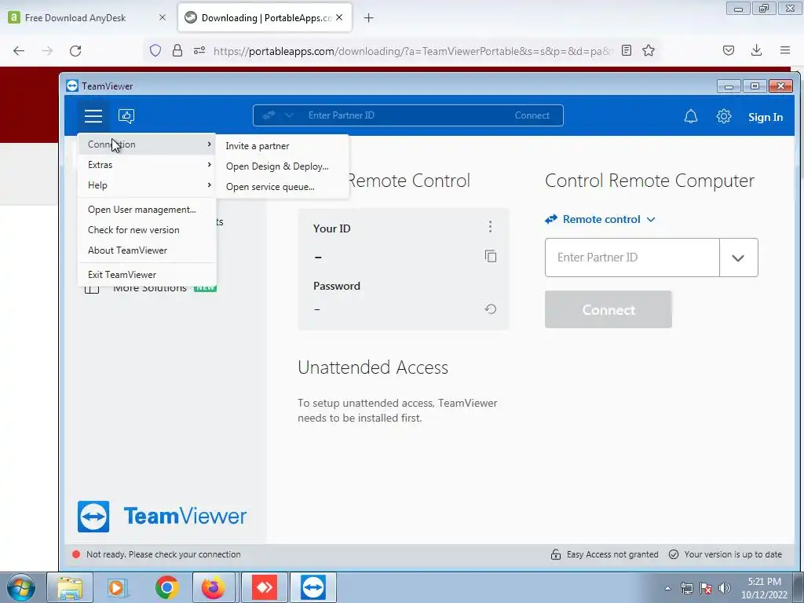Click the TeamViewer logo in the sidebar

click(x=162, y=517)
